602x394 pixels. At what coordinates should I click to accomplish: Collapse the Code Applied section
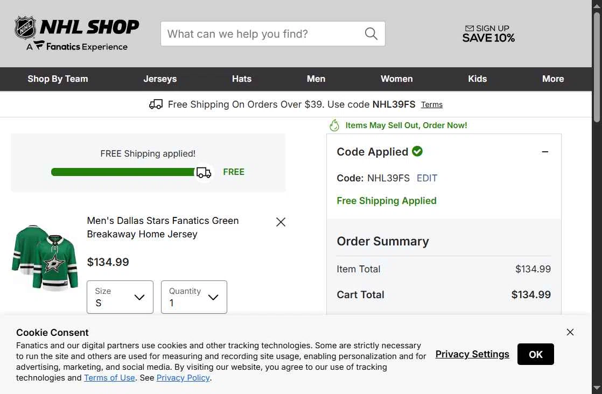pos(545,152)
